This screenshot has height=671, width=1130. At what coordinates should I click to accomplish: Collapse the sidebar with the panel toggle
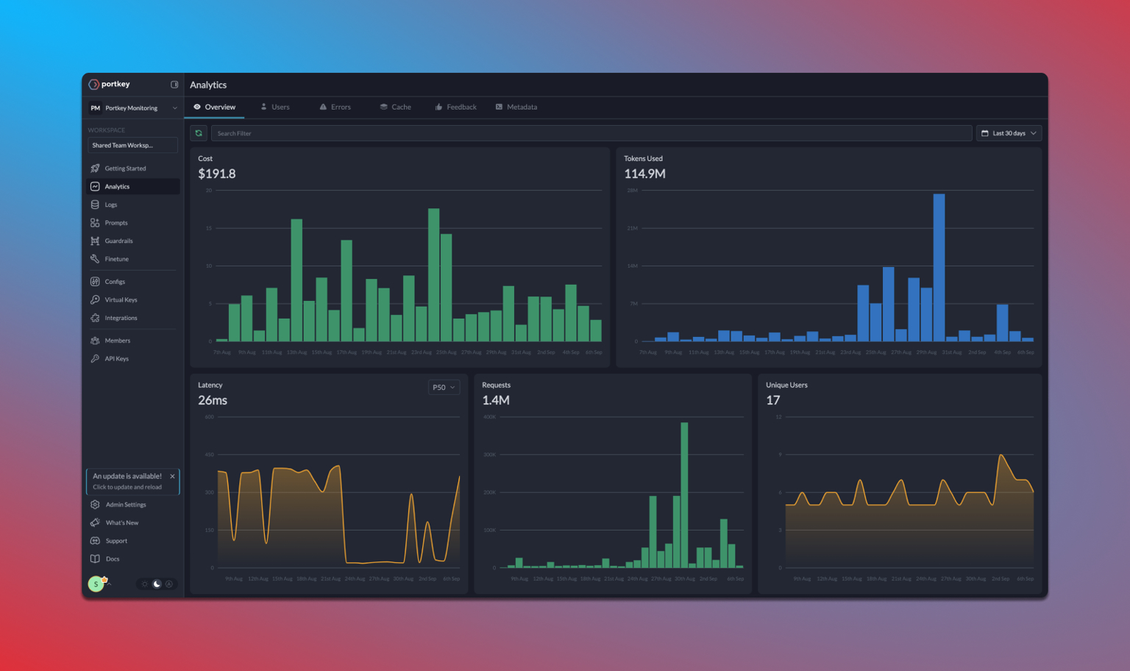coord(174,84)
